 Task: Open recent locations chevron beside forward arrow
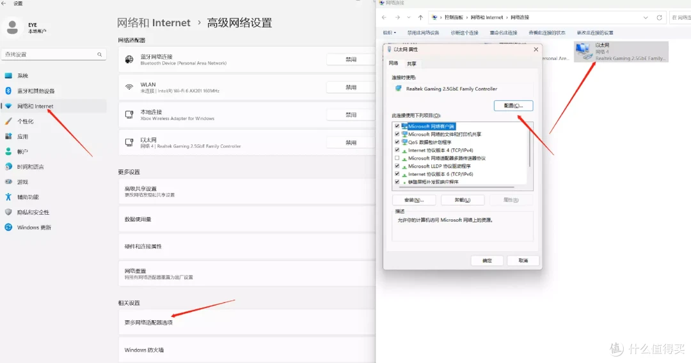(x=408, y=18)
